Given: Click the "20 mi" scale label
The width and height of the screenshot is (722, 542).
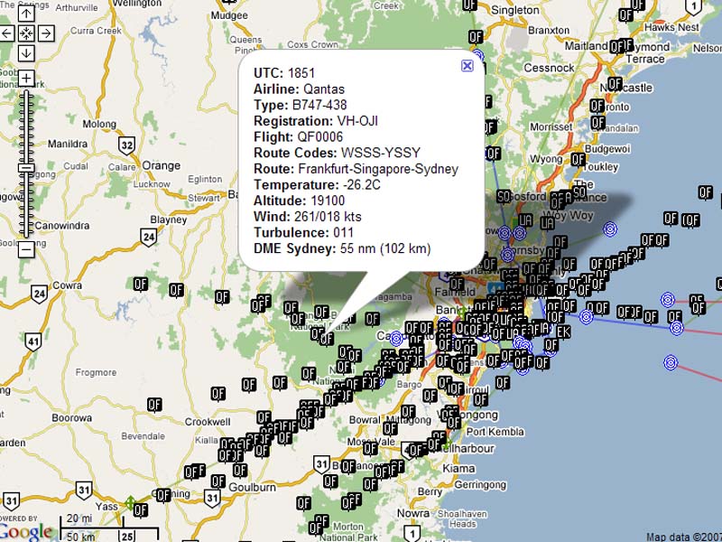Looking at the screenshot, I should 79,519.
